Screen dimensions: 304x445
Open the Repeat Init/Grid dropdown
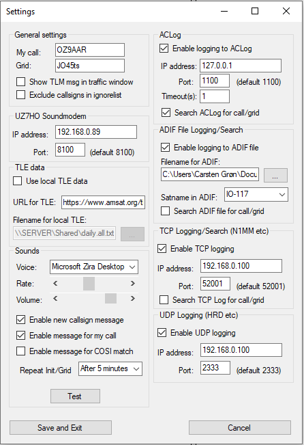[110, 368]
